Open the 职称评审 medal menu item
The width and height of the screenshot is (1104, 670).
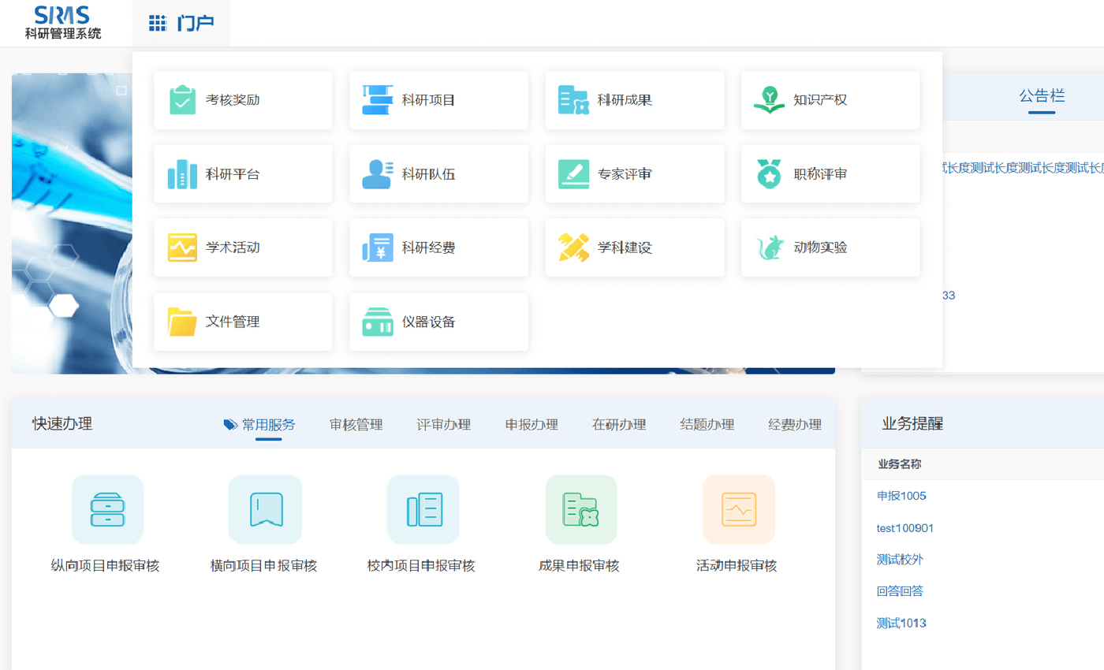pos(769,174)
